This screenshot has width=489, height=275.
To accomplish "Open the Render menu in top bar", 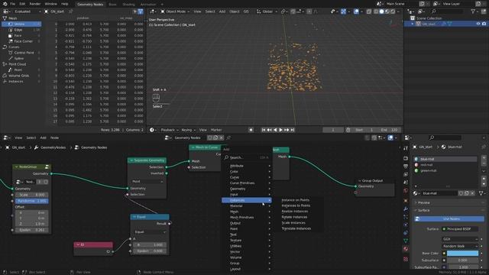I will (34, 4).
